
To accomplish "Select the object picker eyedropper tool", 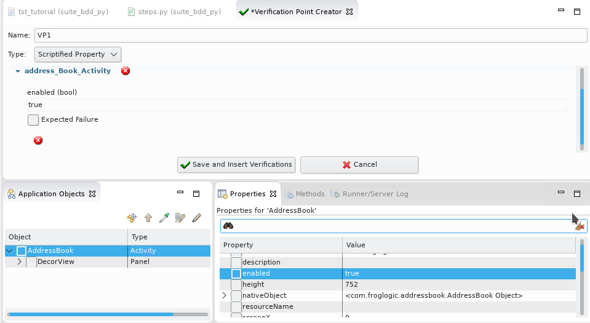I will click(x=164, y=218).
